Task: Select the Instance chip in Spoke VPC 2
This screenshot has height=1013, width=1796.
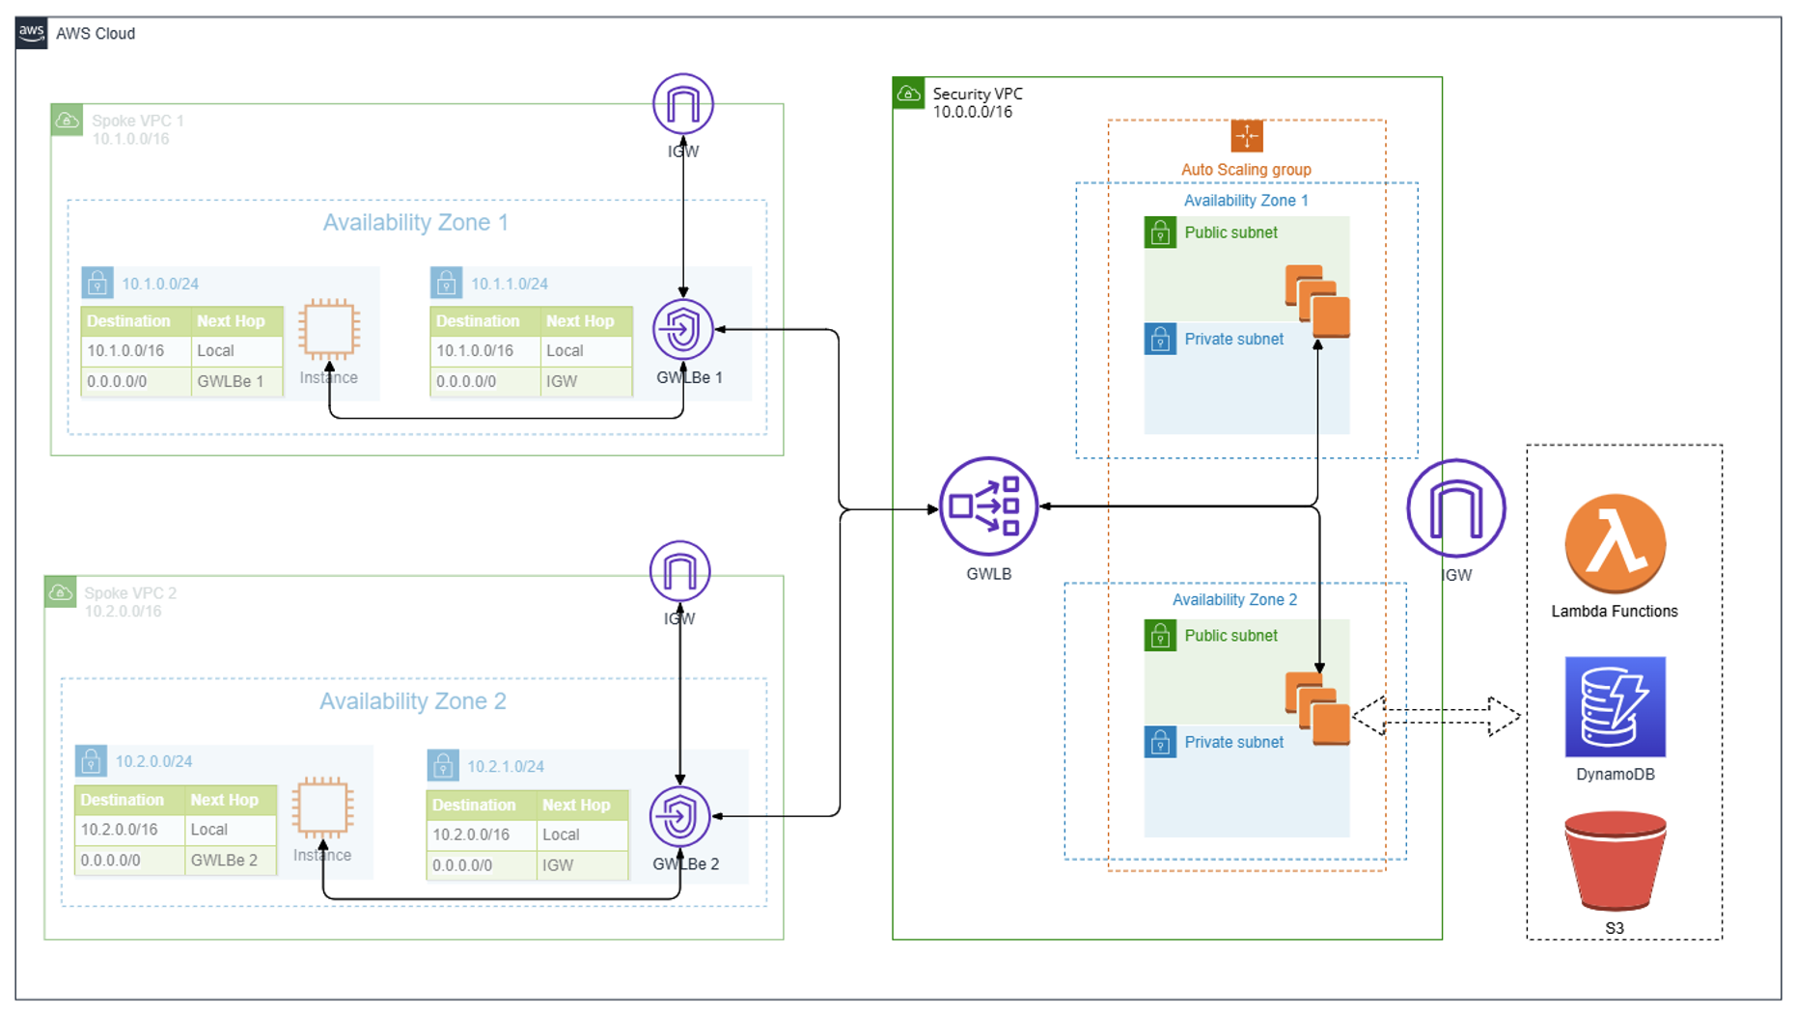Action: [322, 808]
